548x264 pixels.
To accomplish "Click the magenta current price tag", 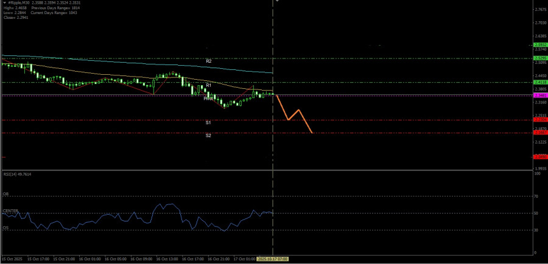I will coord(539,96).
